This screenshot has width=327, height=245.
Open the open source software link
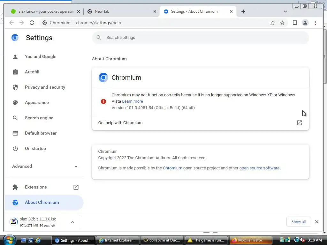tap(259, 168)
